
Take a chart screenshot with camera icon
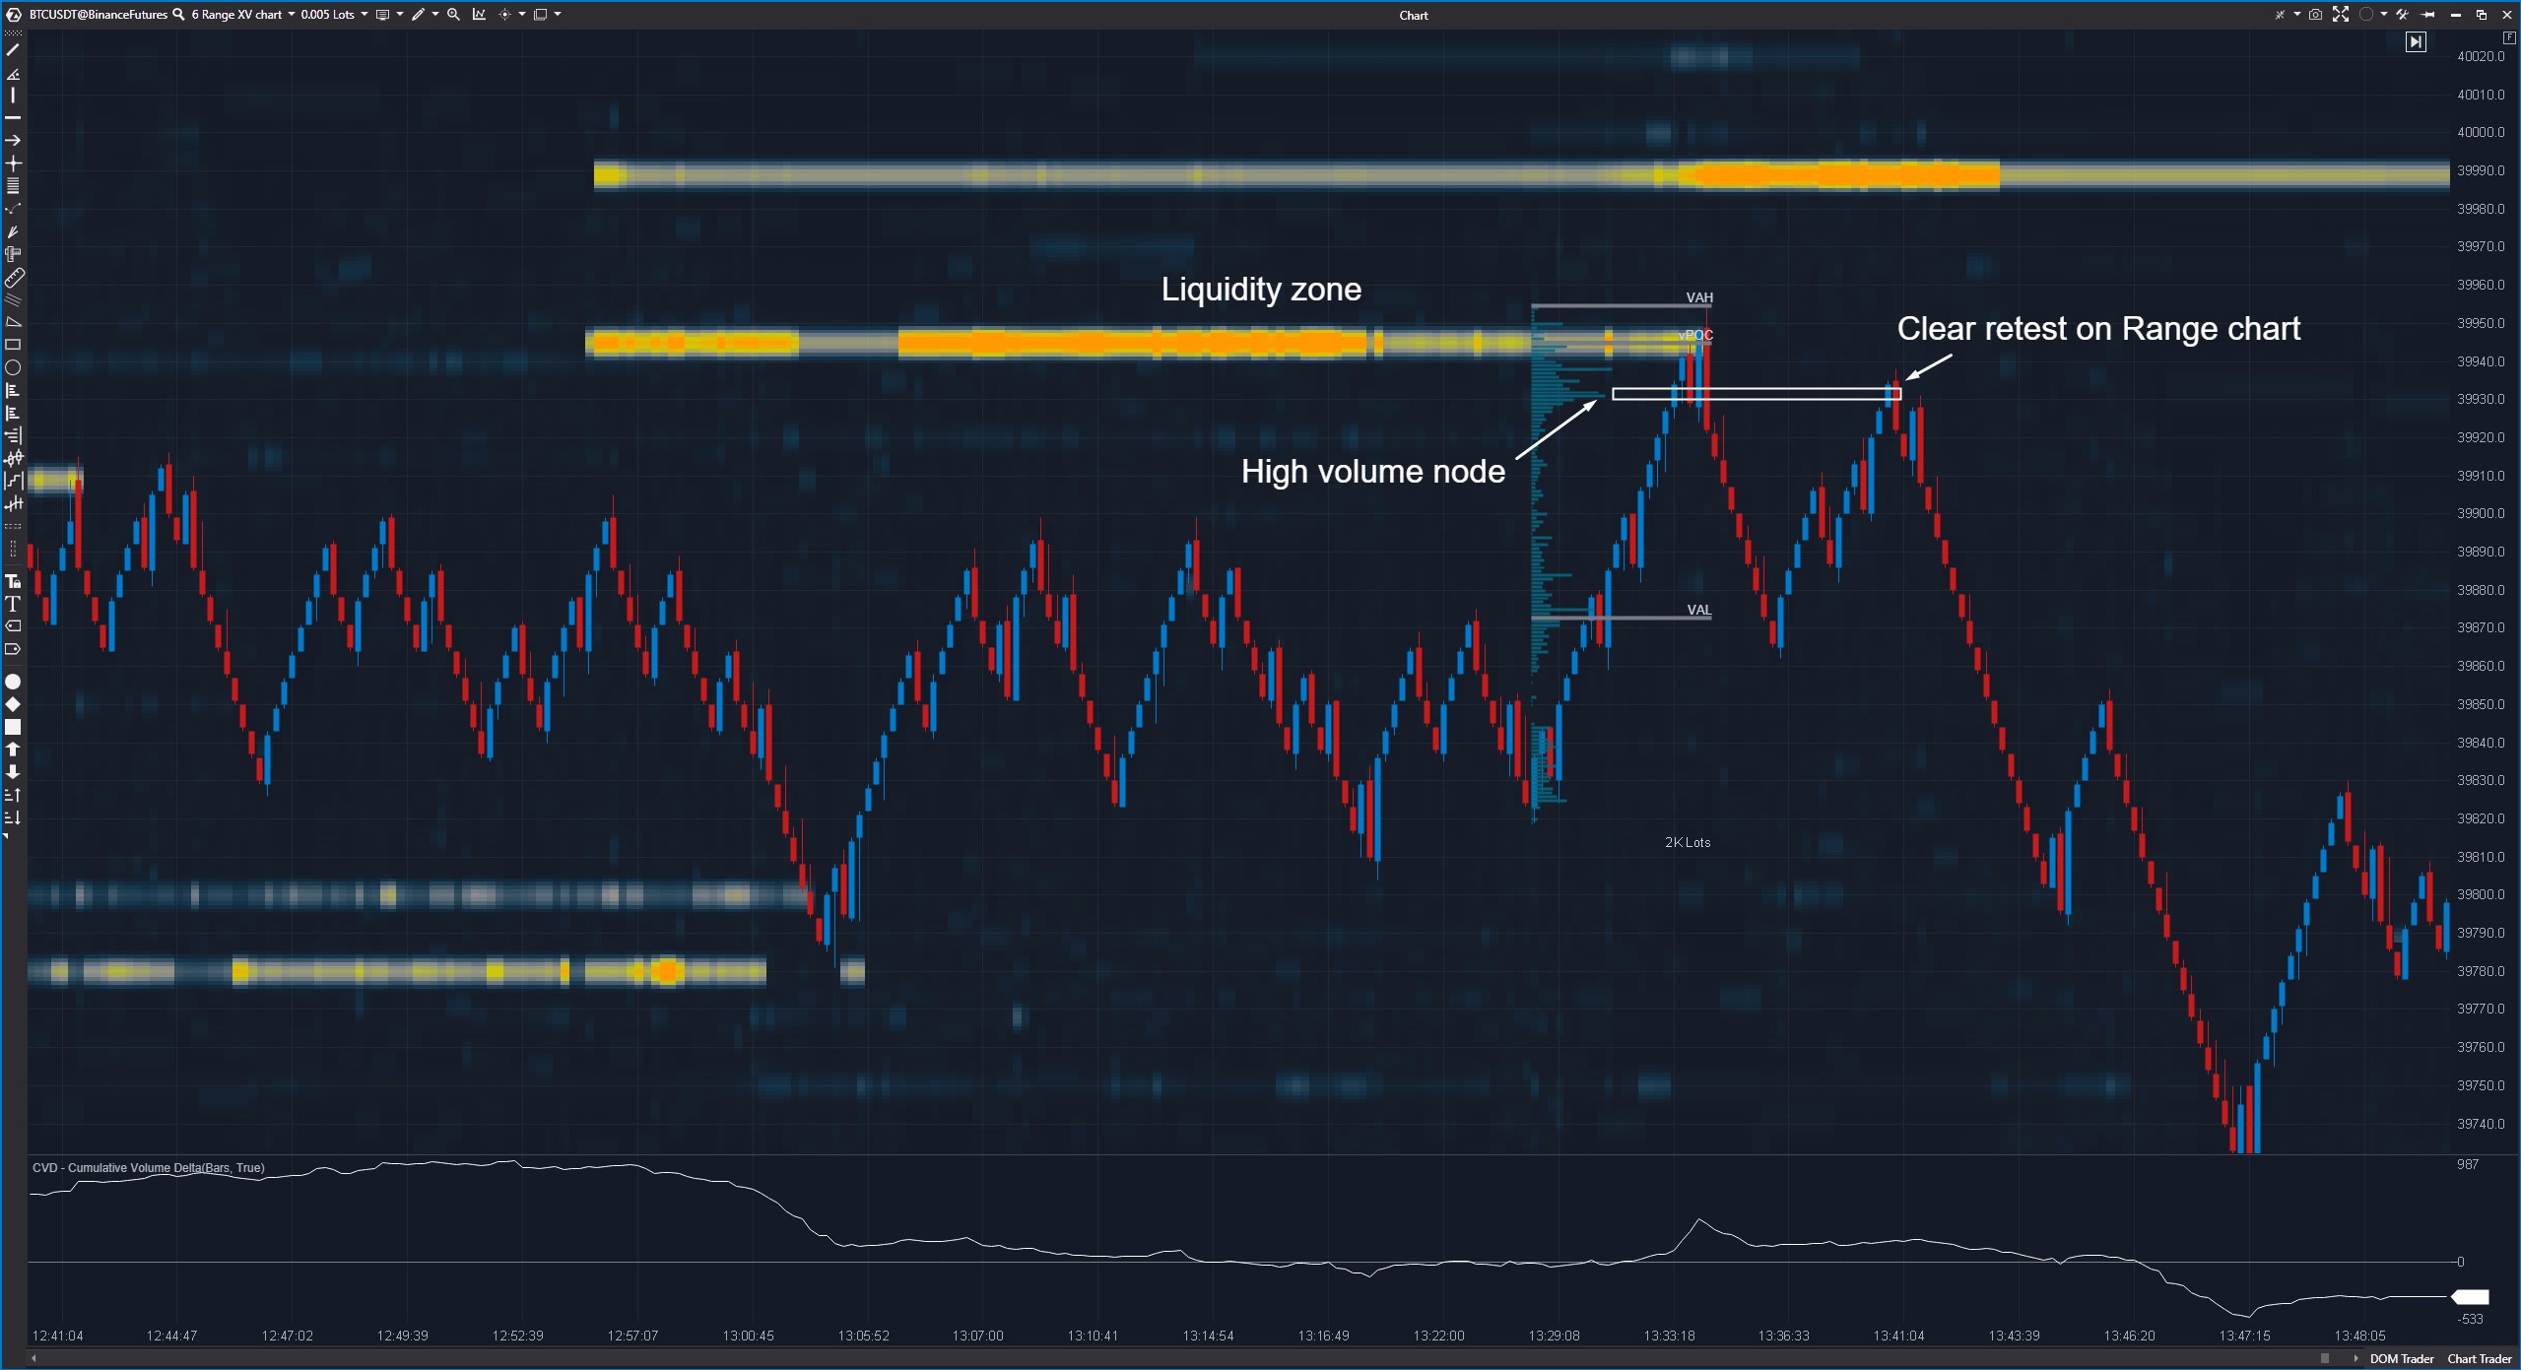click(x=2315, y=15)
